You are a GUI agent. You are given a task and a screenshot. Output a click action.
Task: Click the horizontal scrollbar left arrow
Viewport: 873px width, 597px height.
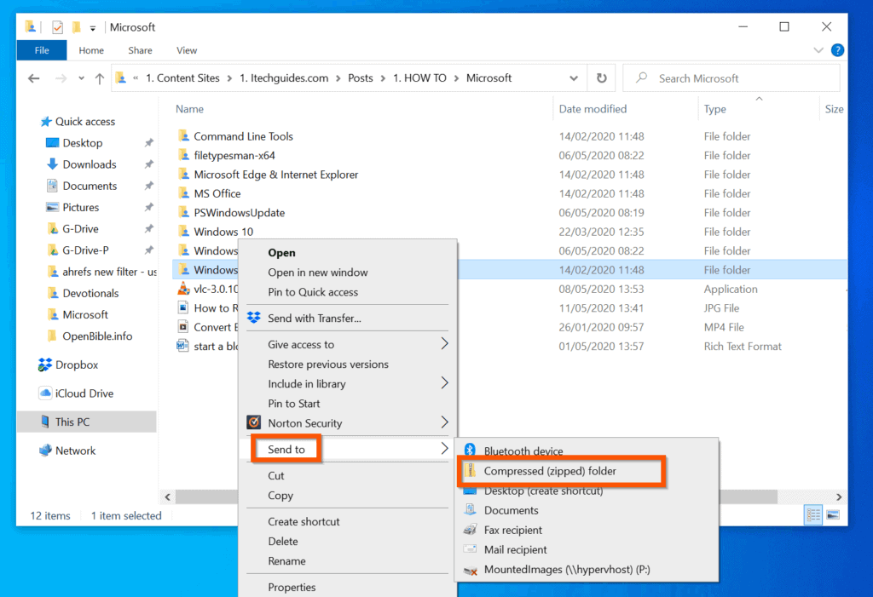[x=168, y=497]
